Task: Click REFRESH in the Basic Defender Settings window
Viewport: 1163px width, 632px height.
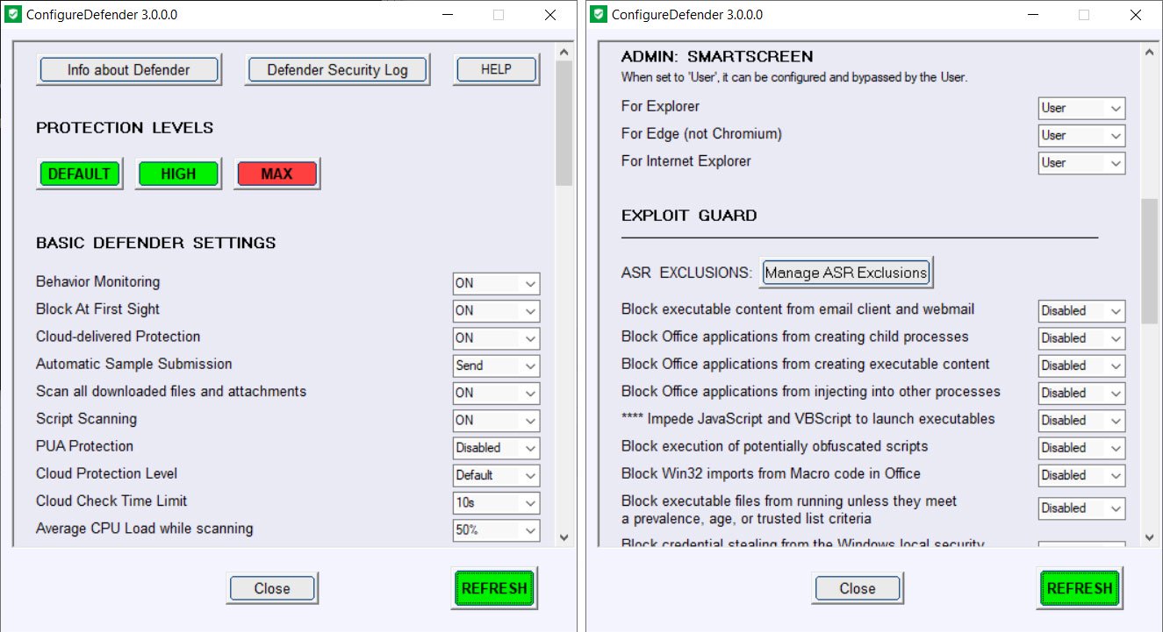Action: [494, 588]
